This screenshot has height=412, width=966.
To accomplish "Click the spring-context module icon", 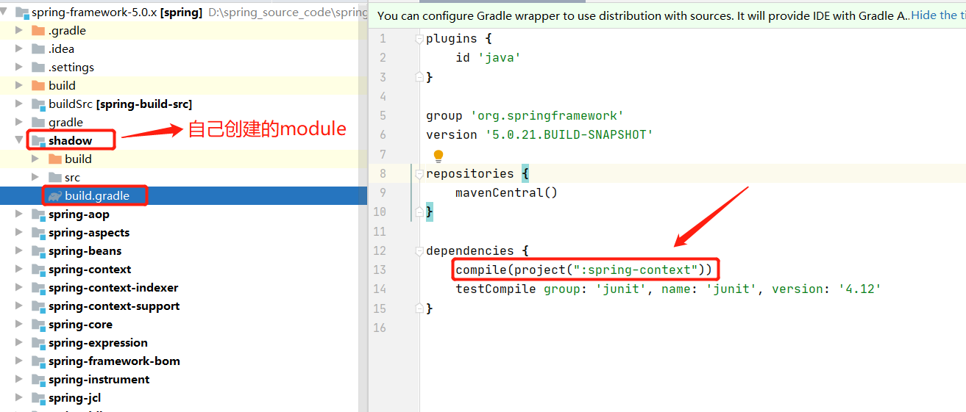I will (x=38, y=270).
